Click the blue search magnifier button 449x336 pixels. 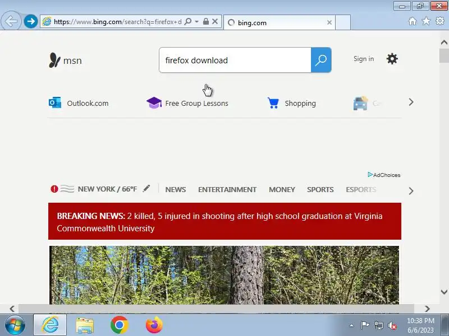(321, 60)
